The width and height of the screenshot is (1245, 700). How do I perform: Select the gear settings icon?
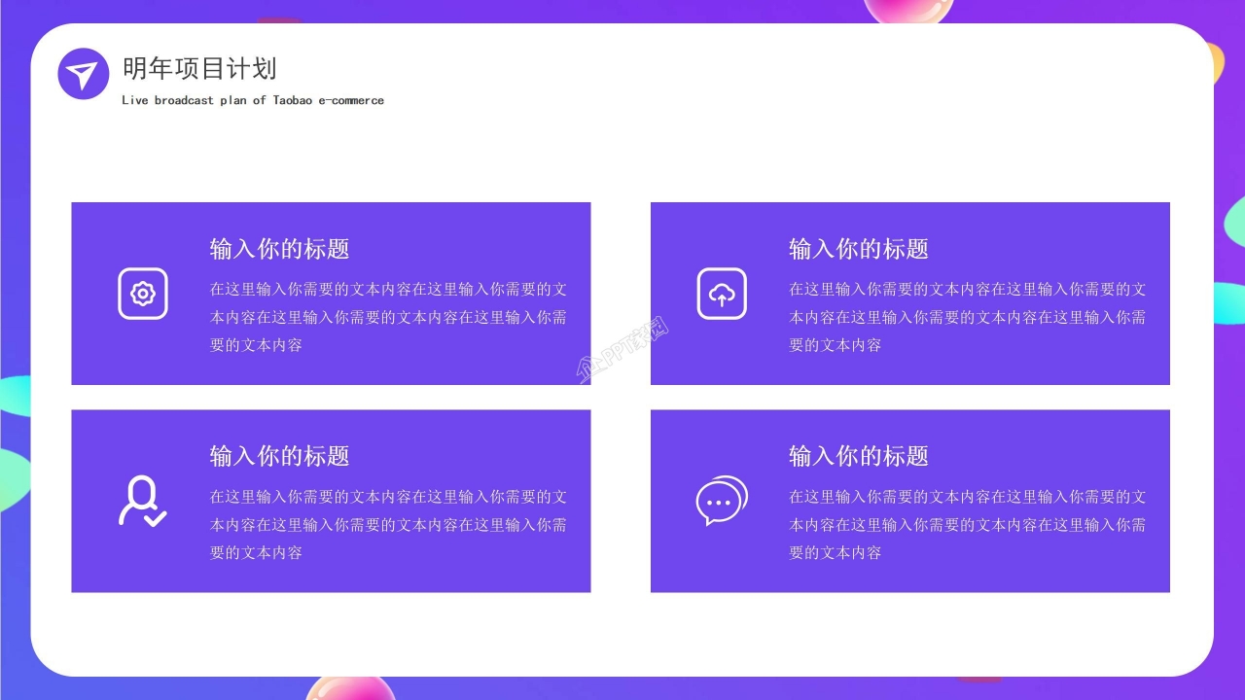[x=143, y=294]
